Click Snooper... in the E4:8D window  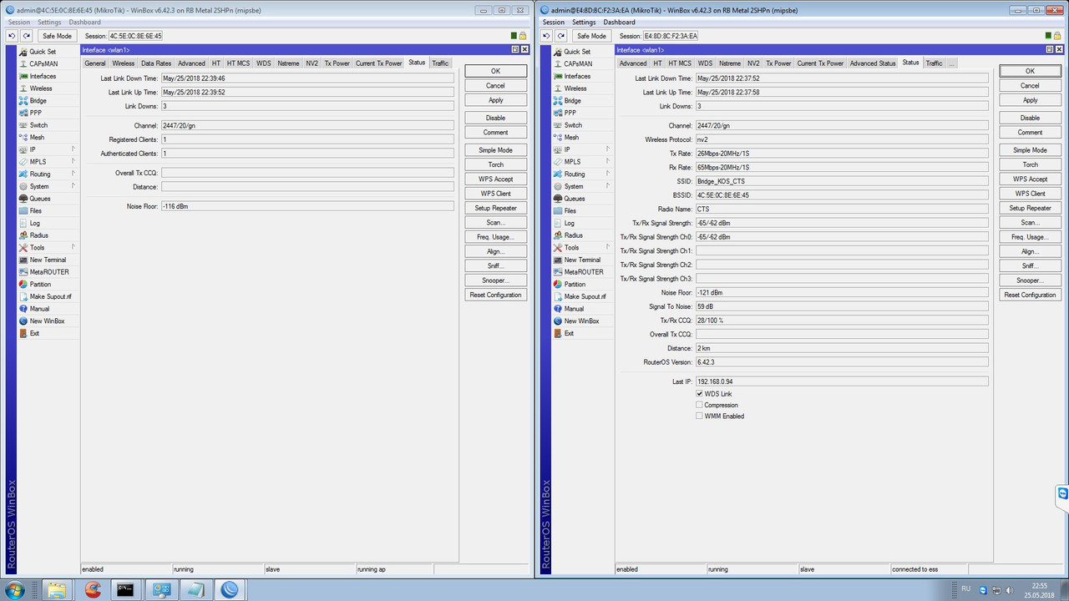point(1030,280)
